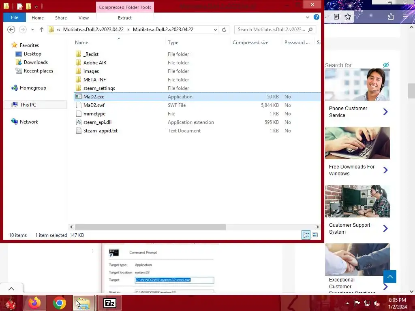Select MaD2.swf file icon
The image size is (415, 311).
(78, 105)
